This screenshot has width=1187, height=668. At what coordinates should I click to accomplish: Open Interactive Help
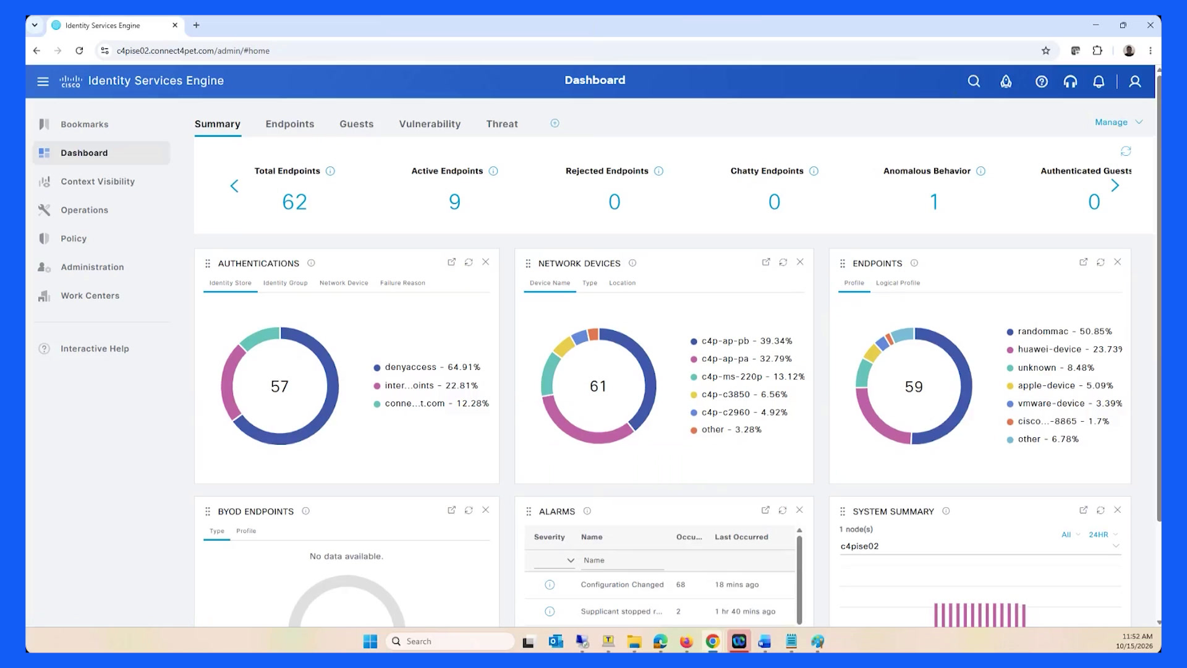95,348
